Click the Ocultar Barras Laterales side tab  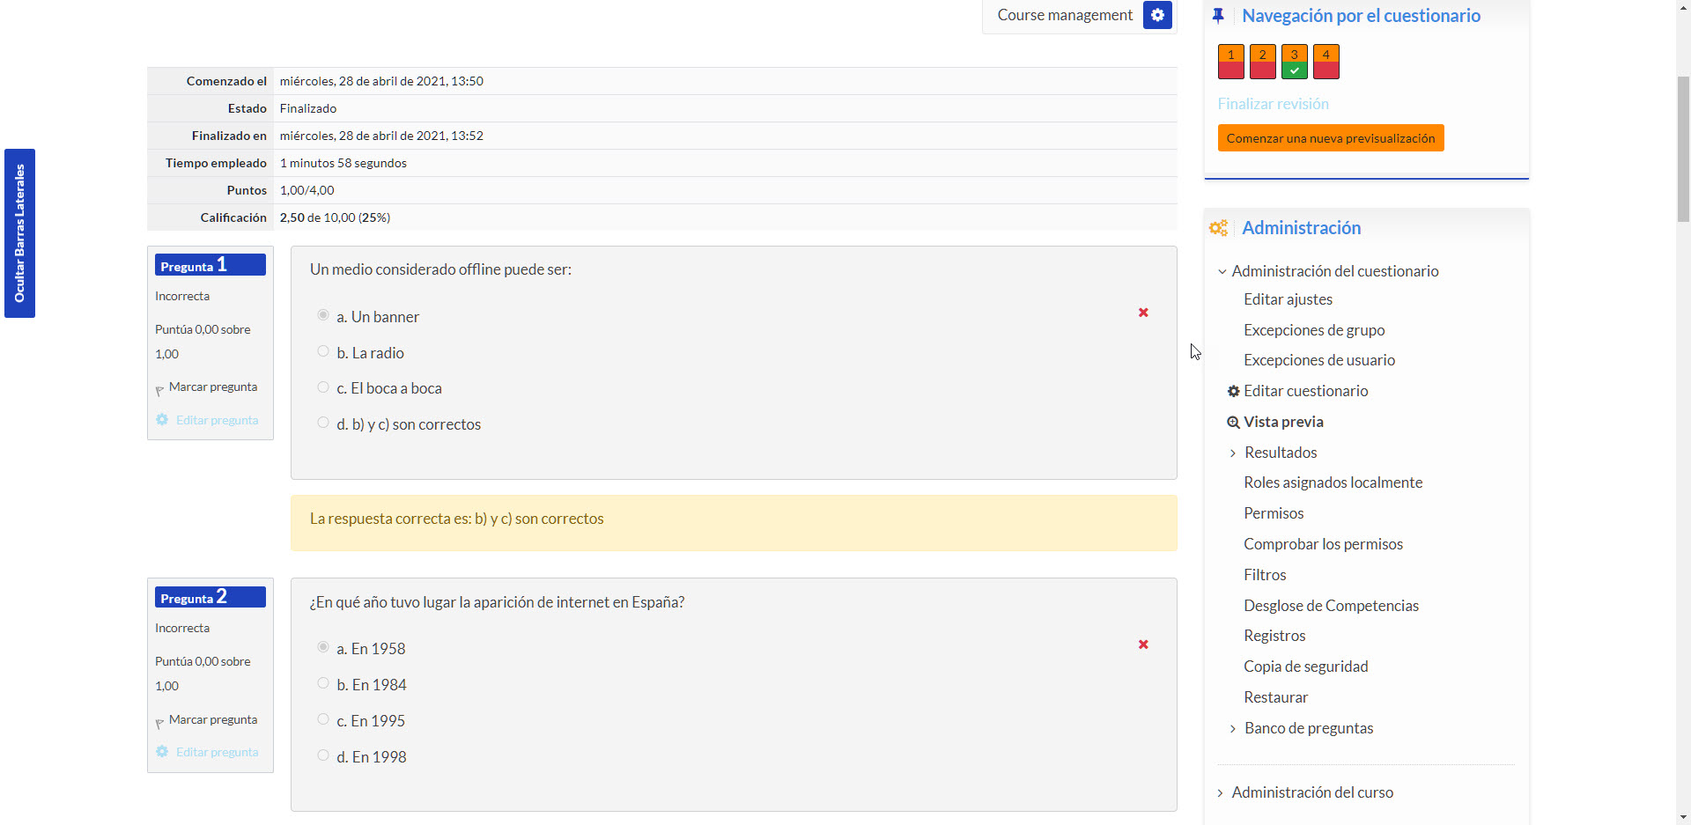click(19, 233)
